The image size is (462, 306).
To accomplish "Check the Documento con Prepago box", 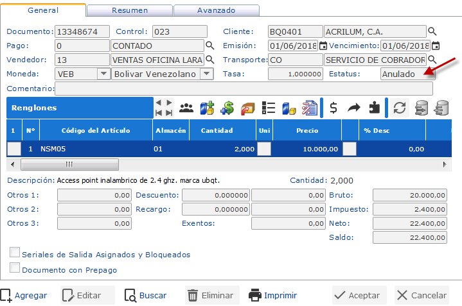I will tap(14, 268).
